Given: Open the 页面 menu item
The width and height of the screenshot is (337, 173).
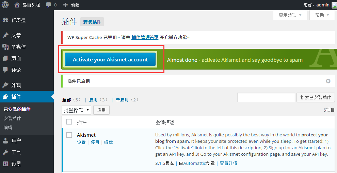Looking at the screenshot, I should tap(27, 58).
